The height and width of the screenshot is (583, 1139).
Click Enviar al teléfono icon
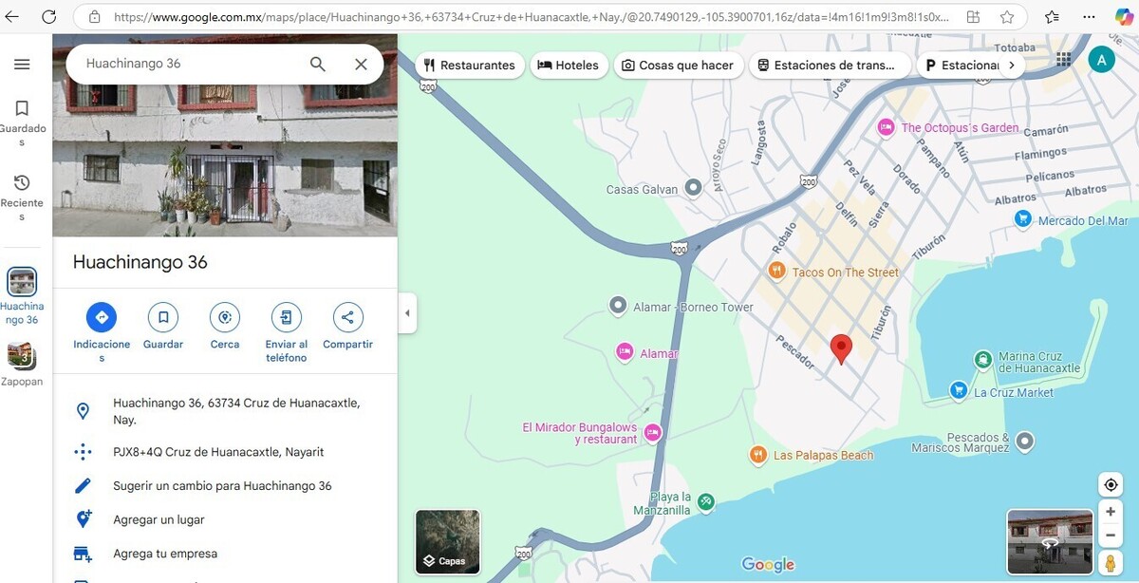coord(286,317)
